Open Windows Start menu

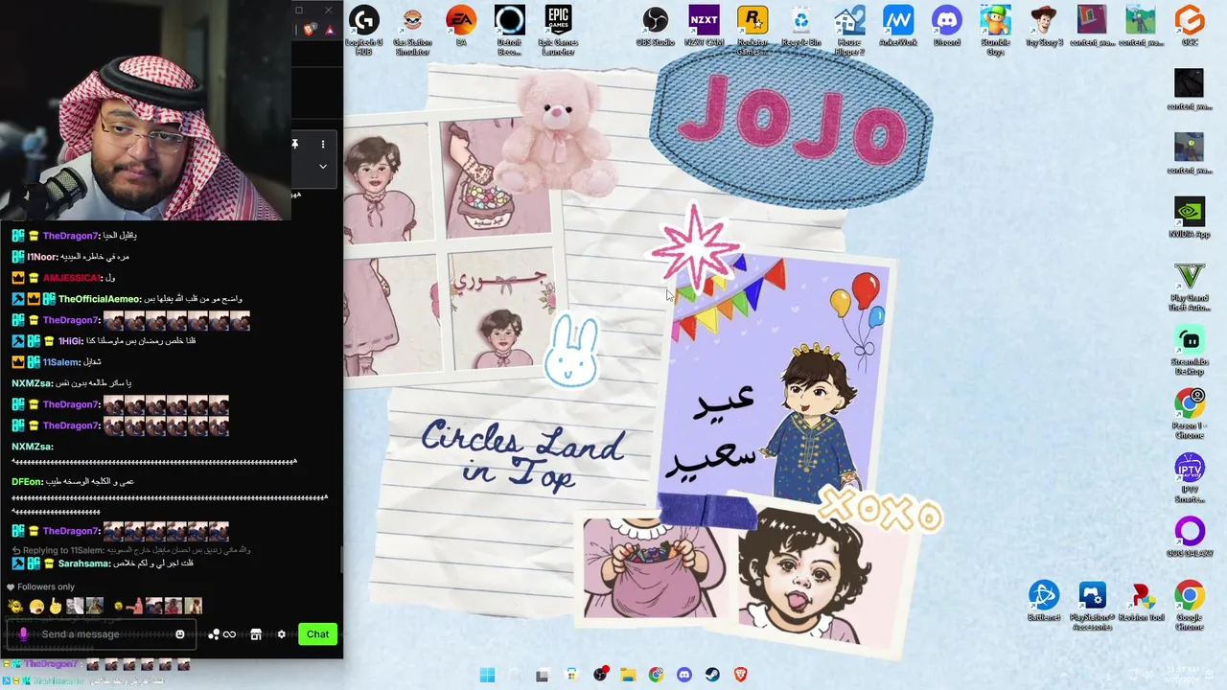tap(487, 675)
